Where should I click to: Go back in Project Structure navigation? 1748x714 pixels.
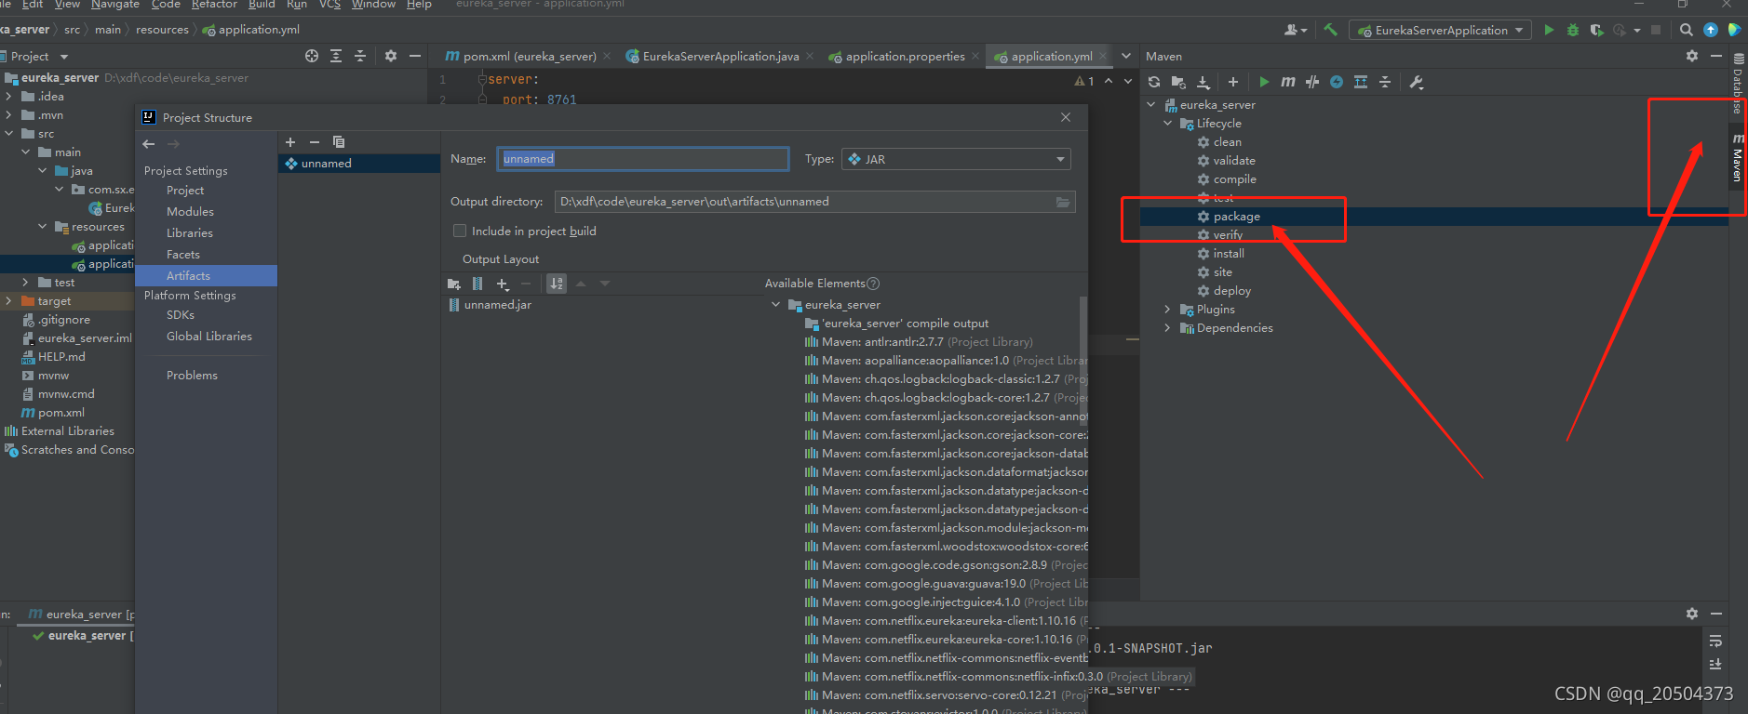point(149,144)
